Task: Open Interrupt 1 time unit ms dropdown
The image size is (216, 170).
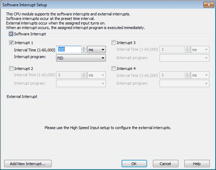Action: (97, 50)
